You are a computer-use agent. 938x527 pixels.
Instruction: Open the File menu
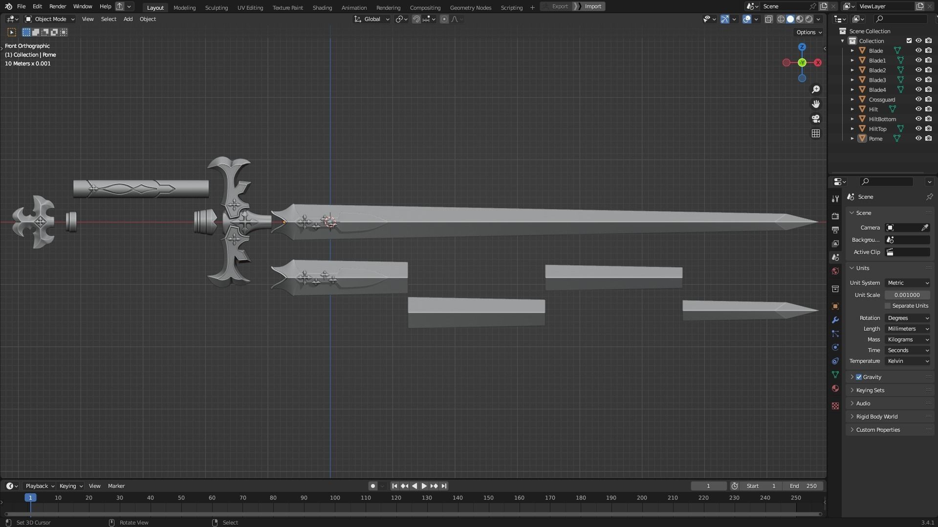21,6
